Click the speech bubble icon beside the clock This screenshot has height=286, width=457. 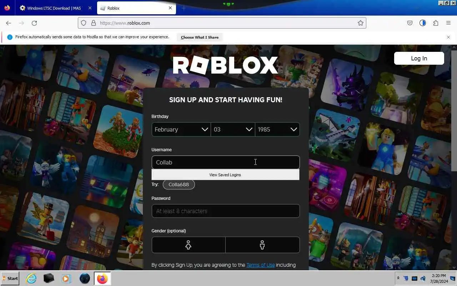tap(452, 278)
